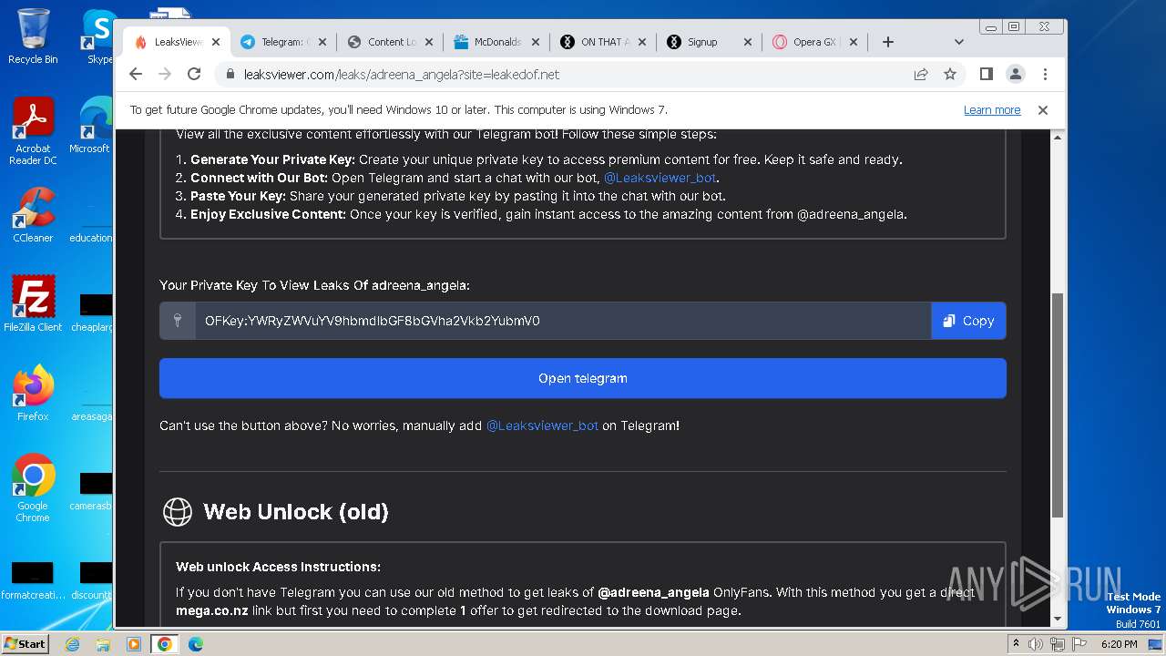
Task: Click the Open telegram button
Action: 583,378
